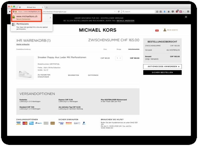This screenshot has height=146, width=198.
Task: Open the Firefox hamburger menu
Action: 188,12
